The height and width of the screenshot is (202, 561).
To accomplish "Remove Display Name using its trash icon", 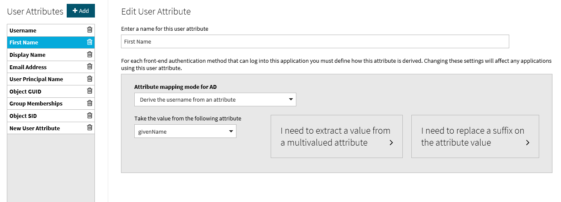I will pyautogui.click(x=89, y=55).
